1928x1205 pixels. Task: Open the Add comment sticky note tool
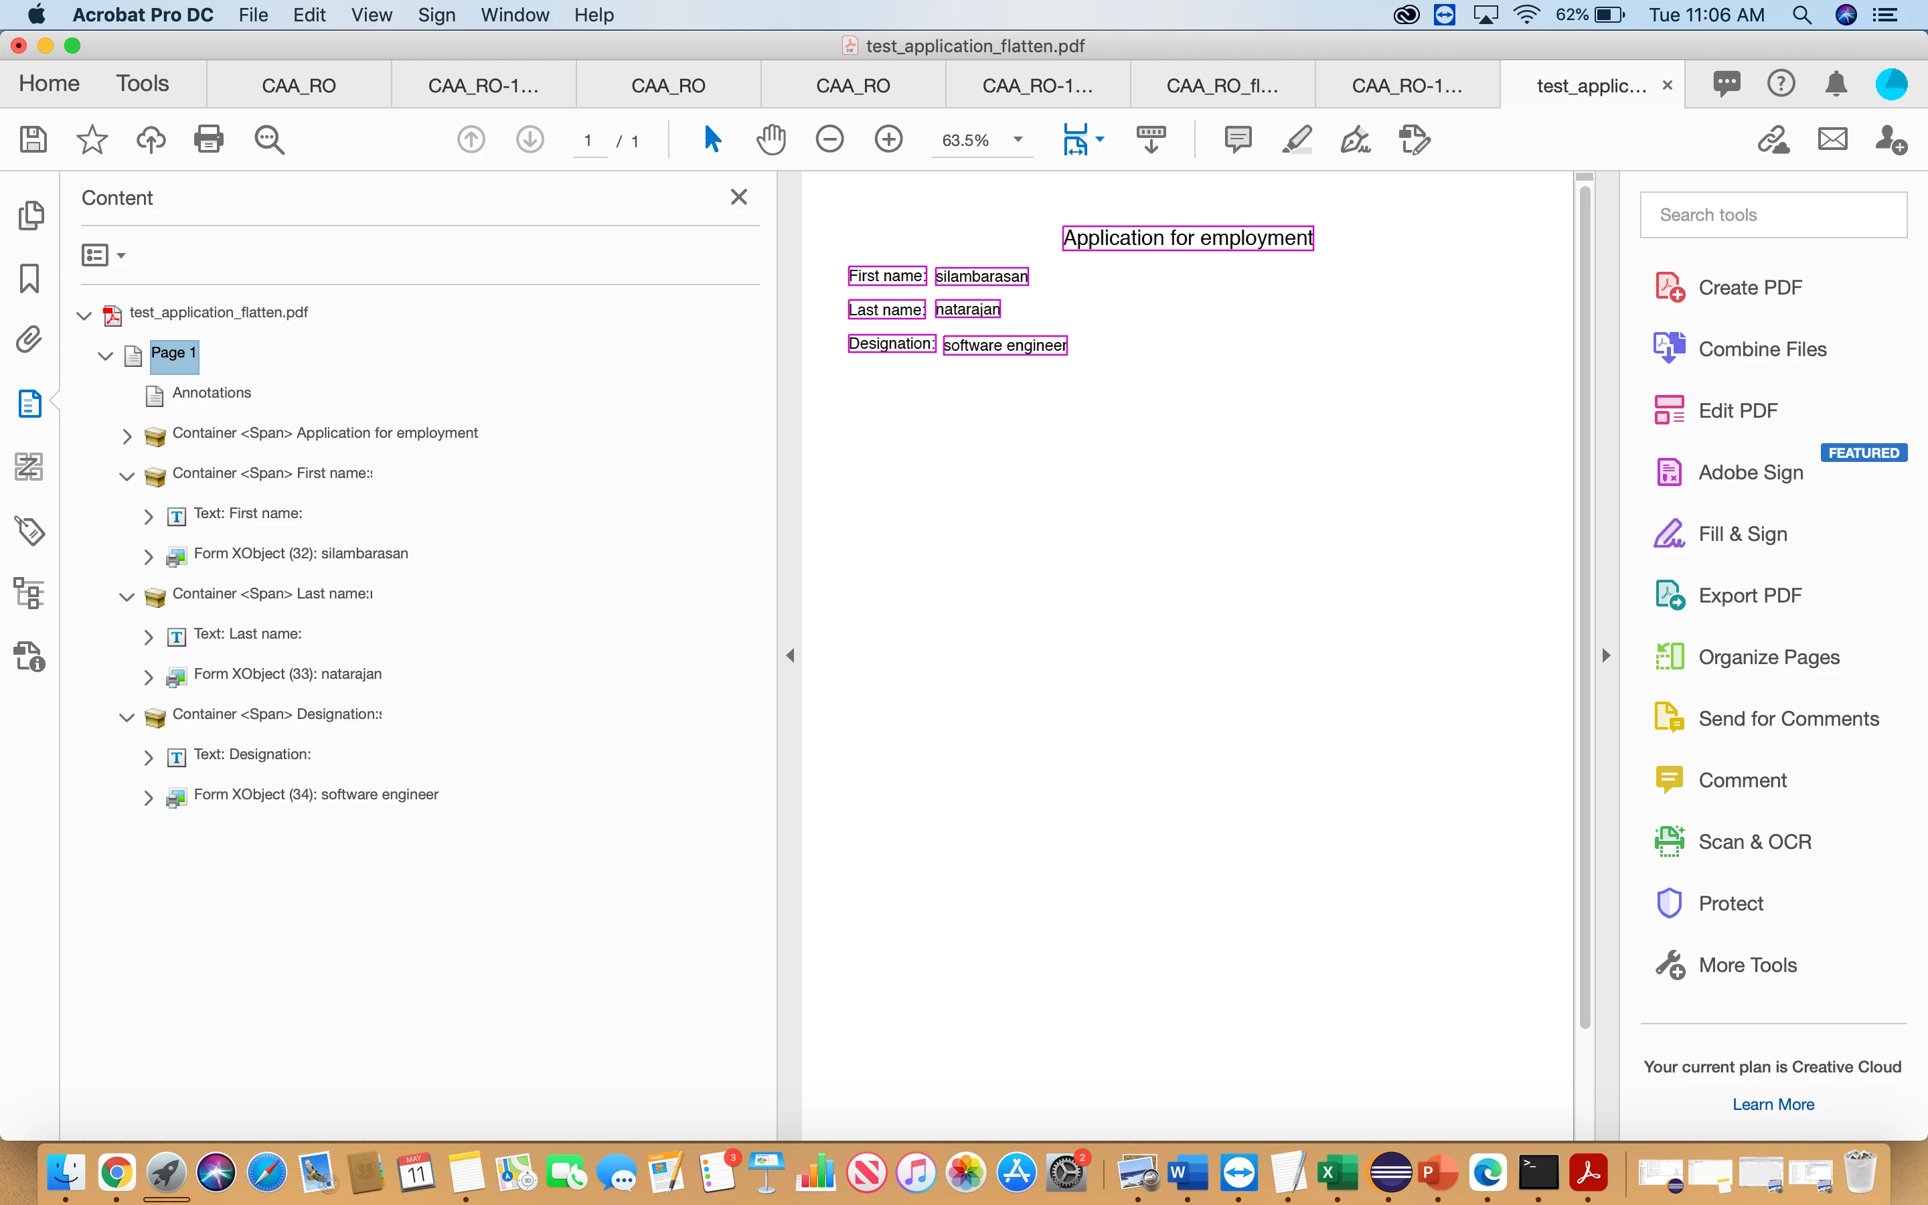point(1237,139)
